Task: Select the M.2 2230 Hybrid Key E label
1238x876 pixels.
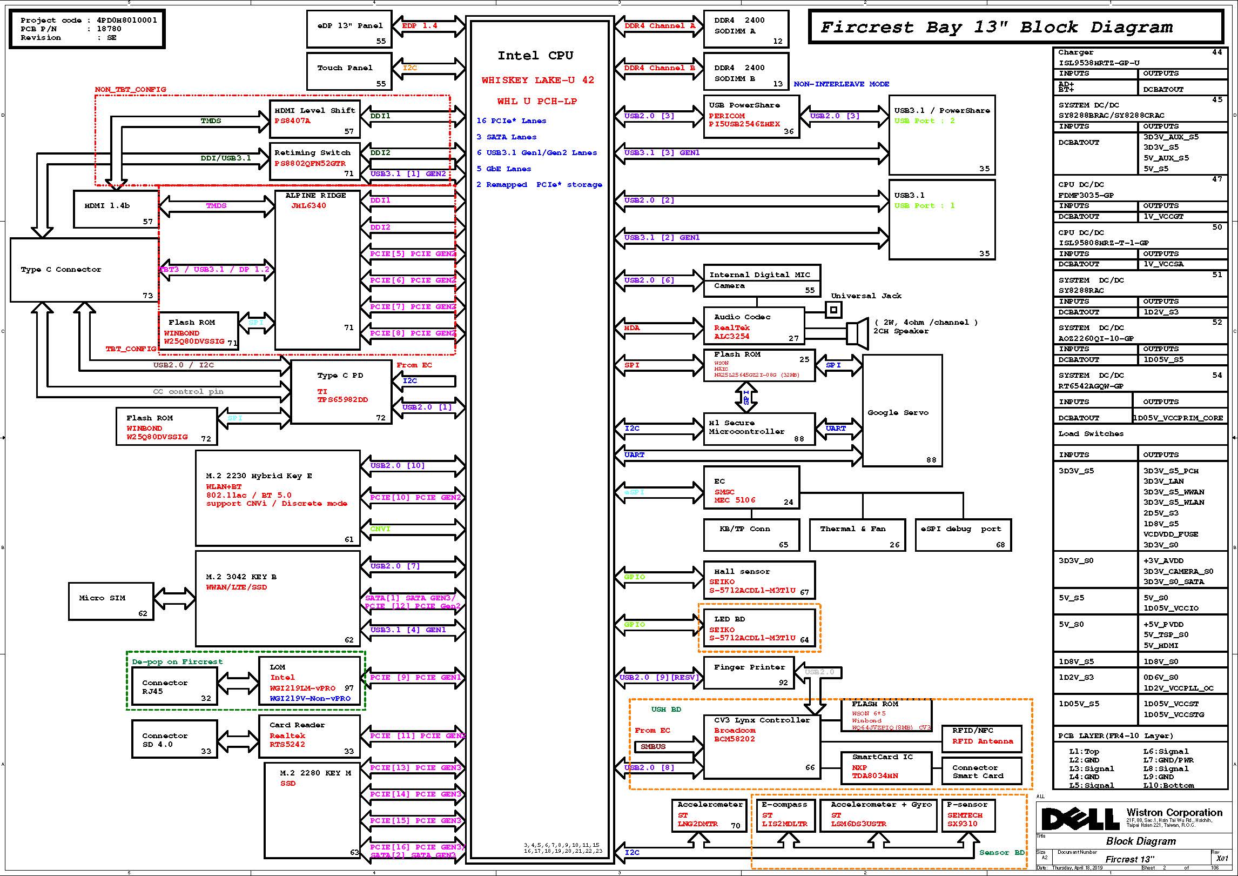Action: tap(259, 476)
